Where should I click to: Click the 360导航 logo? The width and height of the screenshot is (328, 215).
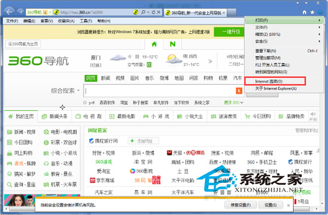click(38, 61)
